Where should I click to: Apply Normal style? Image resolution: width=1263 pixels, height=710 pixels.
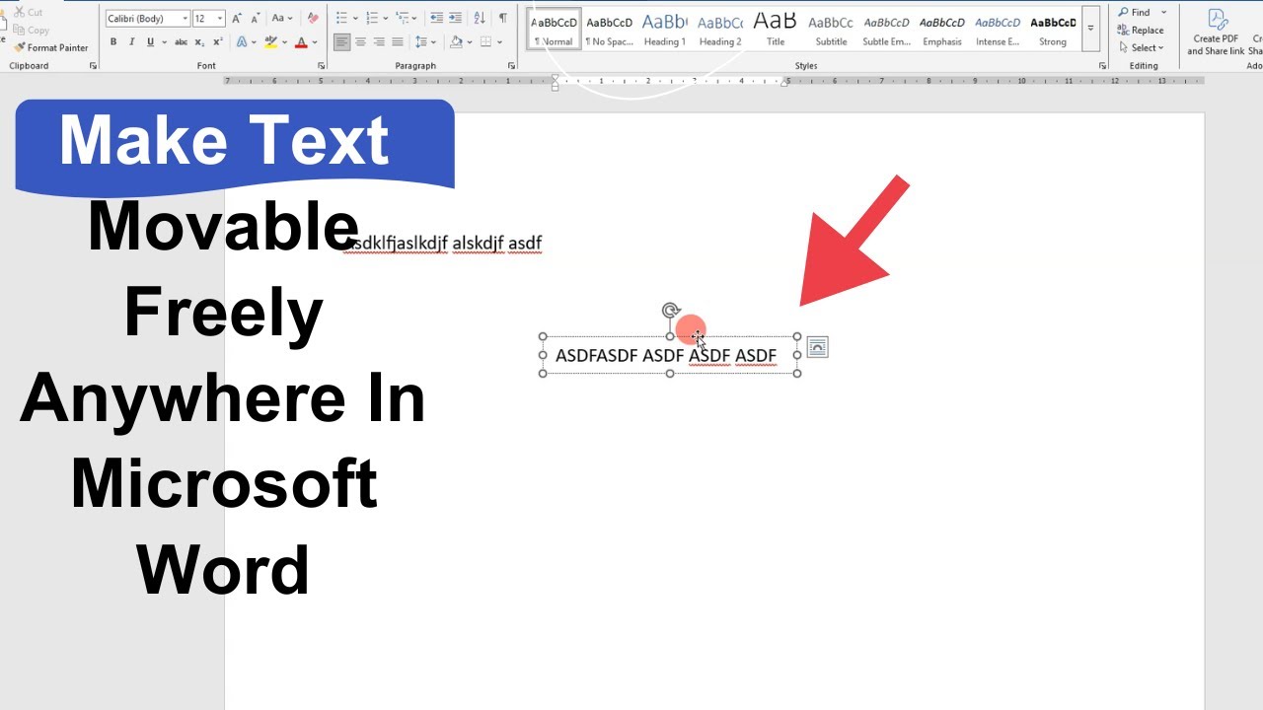click(x=555, y=28)
